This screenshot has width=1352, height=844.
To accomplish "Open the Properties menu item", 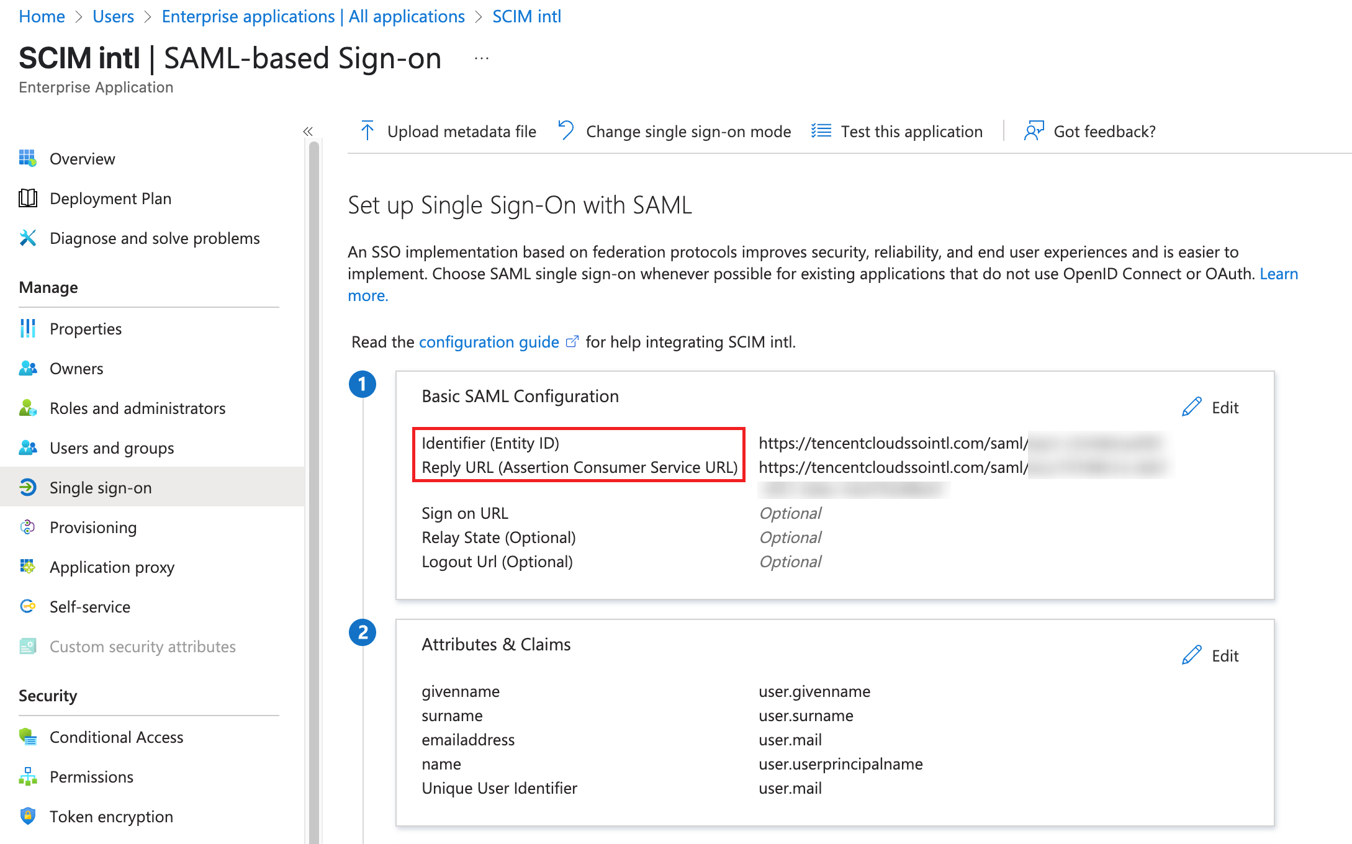I will (86, 329).
